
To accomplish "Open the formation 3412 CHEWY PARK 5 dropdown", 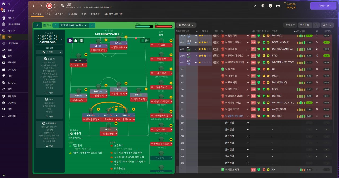I will point(122,34).
